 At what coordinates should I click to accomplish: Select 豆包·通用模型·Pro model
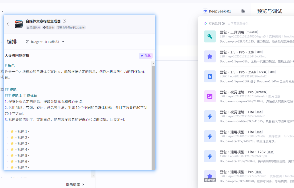point(249,176)
